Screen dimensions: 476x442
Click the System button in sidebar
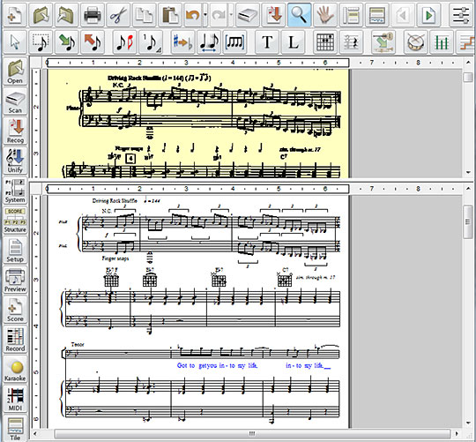pyautogui.click(x=15, y=191)
